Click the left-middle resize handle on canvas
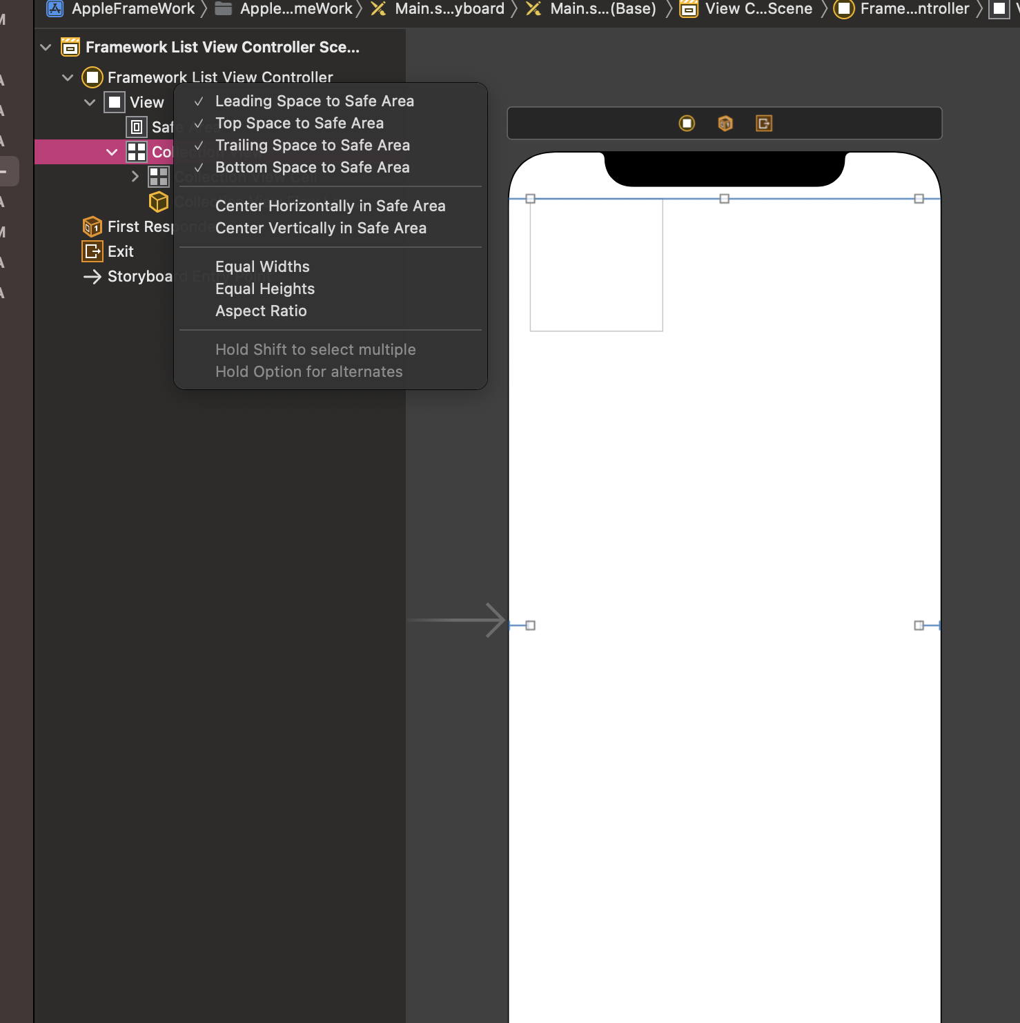1020x1023 pixels. click(x=531, y=625)
